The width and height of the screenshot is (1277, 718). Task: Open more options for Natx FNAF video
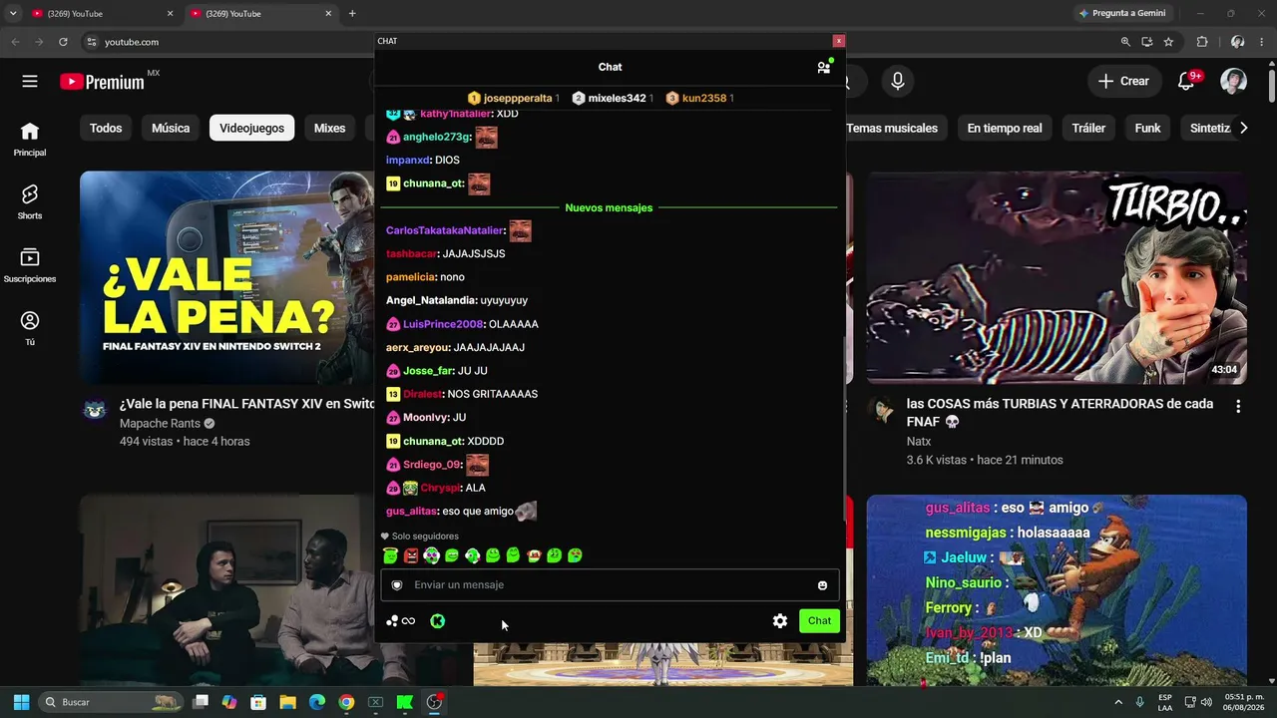(1238, 407)
